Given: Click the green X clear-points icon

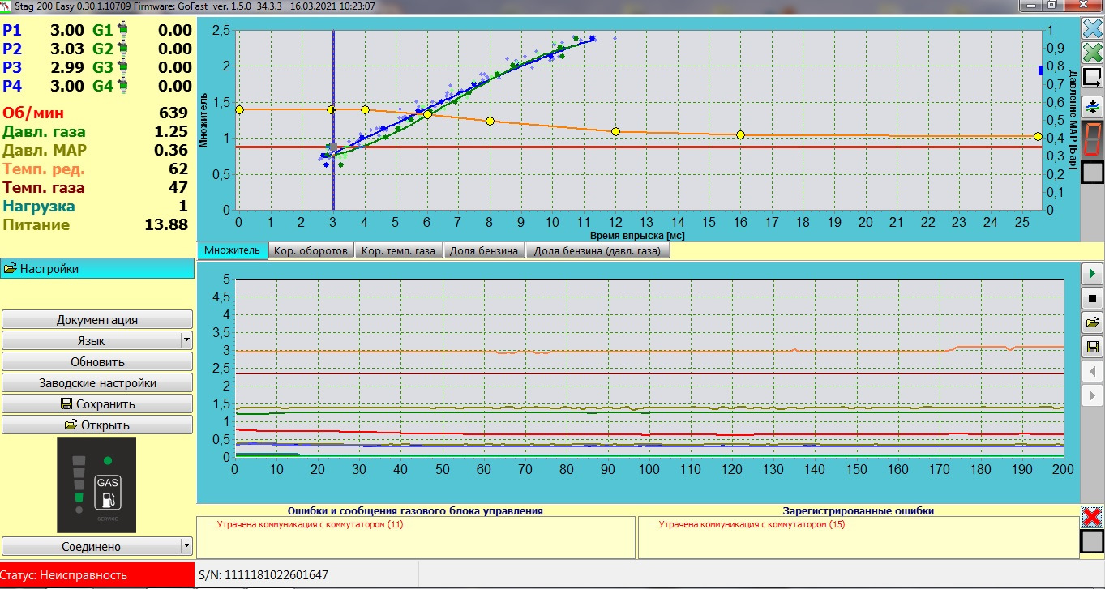Looking at the screenshot, I should pos(1093,53).
